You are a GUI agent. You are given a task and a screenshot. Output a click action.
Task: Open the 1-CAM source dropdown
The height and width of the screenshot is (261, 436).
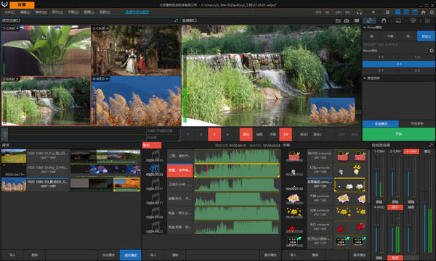coord(17,28)
